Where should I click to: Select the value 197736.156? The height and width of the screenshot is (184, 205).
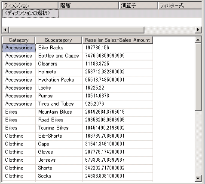pos(118,48)
